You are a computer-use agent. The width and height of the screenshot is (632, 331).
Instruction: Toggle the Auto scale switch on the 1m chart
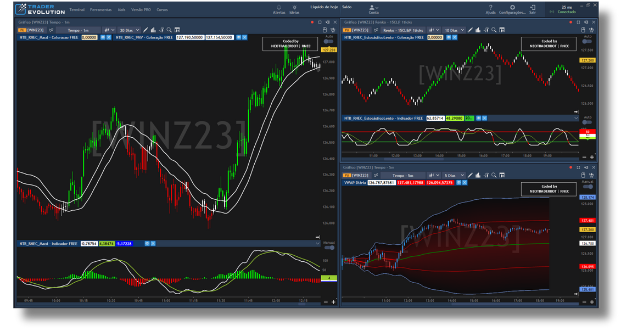coord(329,42)
